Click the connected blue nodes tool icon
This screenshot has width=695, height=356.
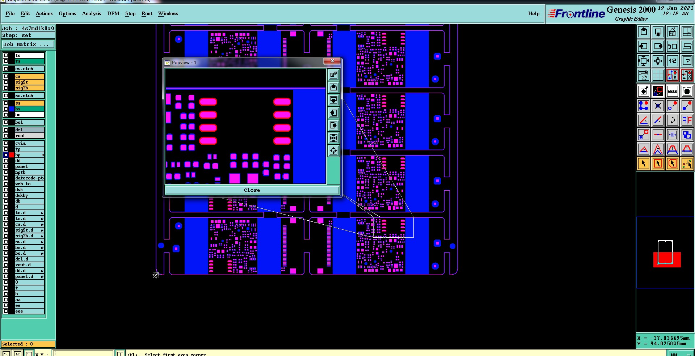[644, 106]
